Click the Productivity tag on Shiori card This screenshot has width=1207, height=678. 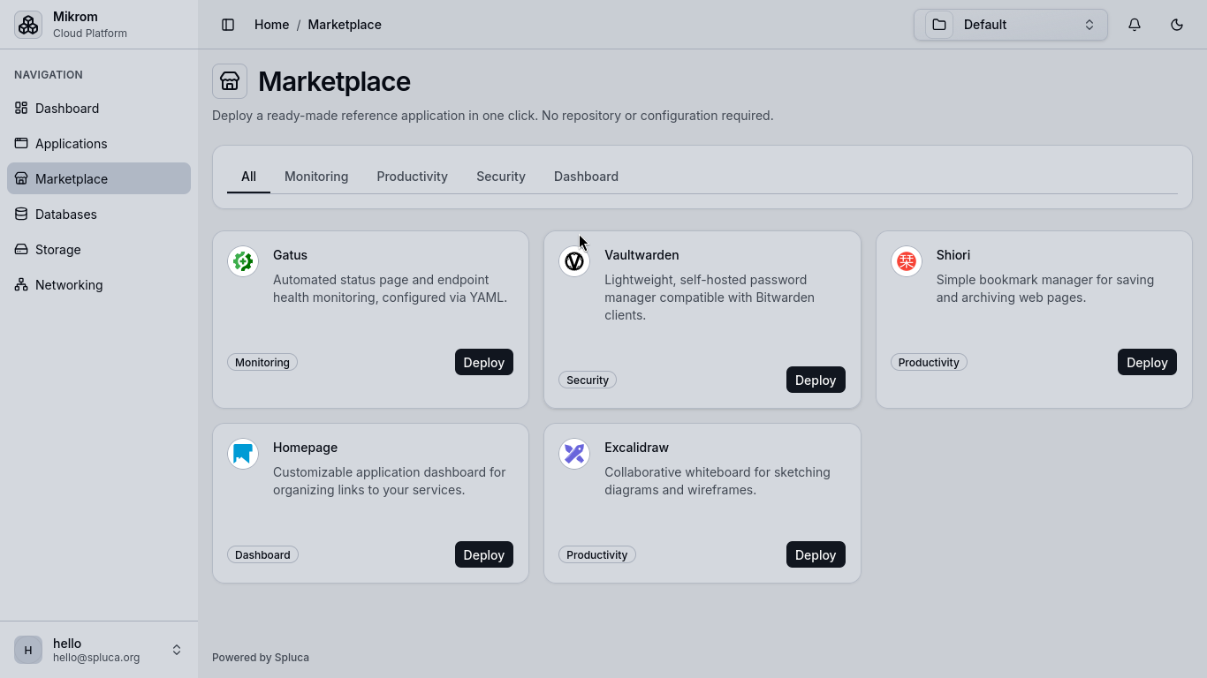click(929, 362)
